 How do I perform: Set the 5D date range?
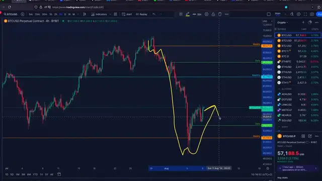(12, 174)
